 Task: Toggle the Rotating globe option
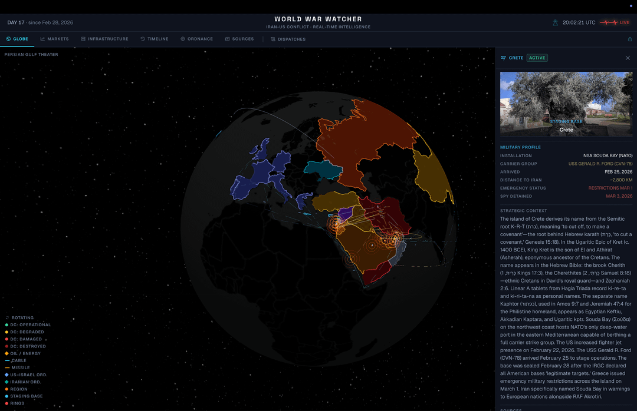click(x=23, y=318)
